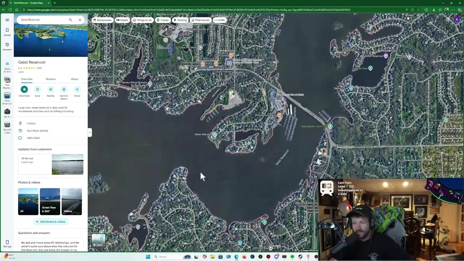Image resolution: width=464 pixels, height=261 pixels.
Task: Clear the Geist Reservoir search
Action: [x=80, y=20]
